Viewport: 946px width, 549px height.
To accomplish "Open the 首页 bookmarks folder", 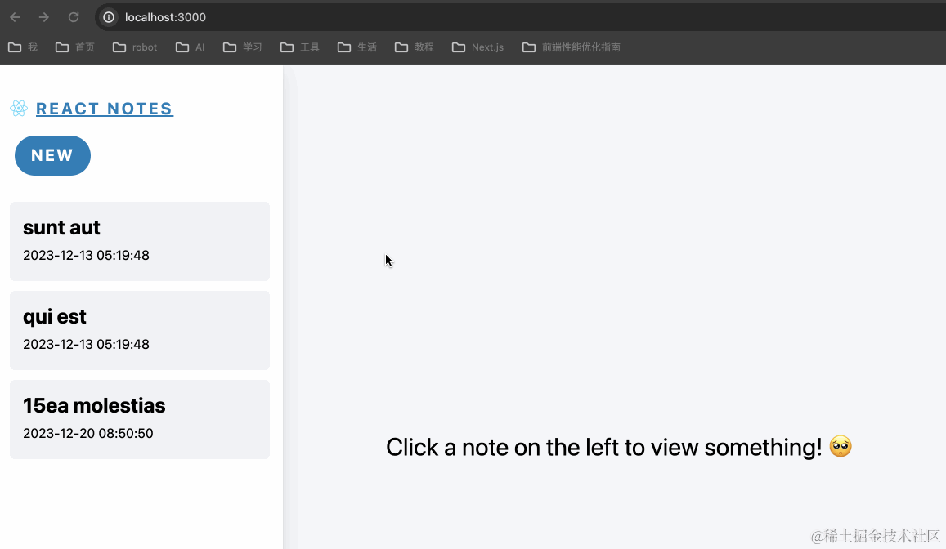I will 74,47.
